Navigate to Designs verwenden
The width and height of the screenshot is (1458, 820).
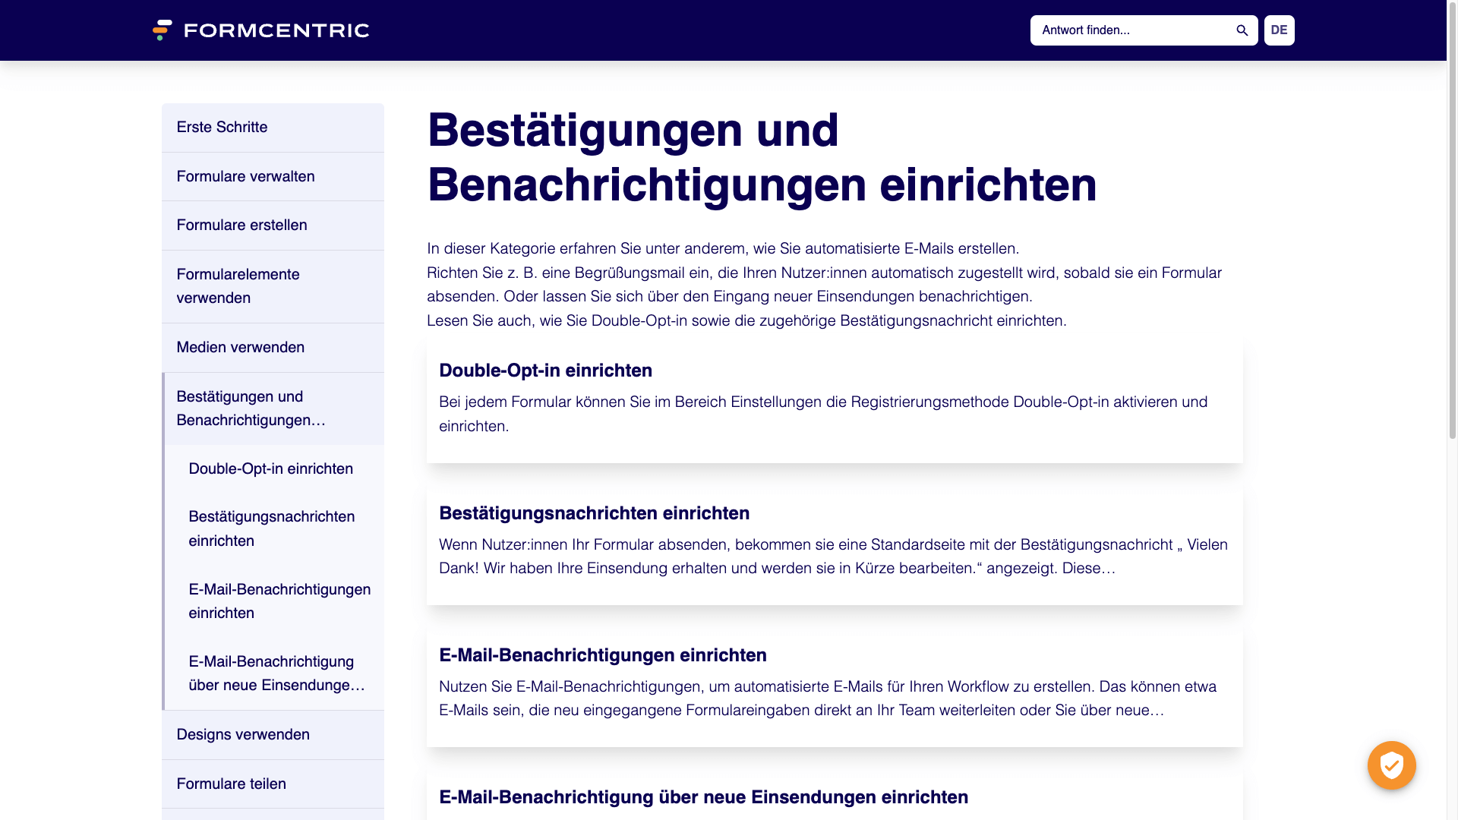pyautogui.click(x=243, y=734)
